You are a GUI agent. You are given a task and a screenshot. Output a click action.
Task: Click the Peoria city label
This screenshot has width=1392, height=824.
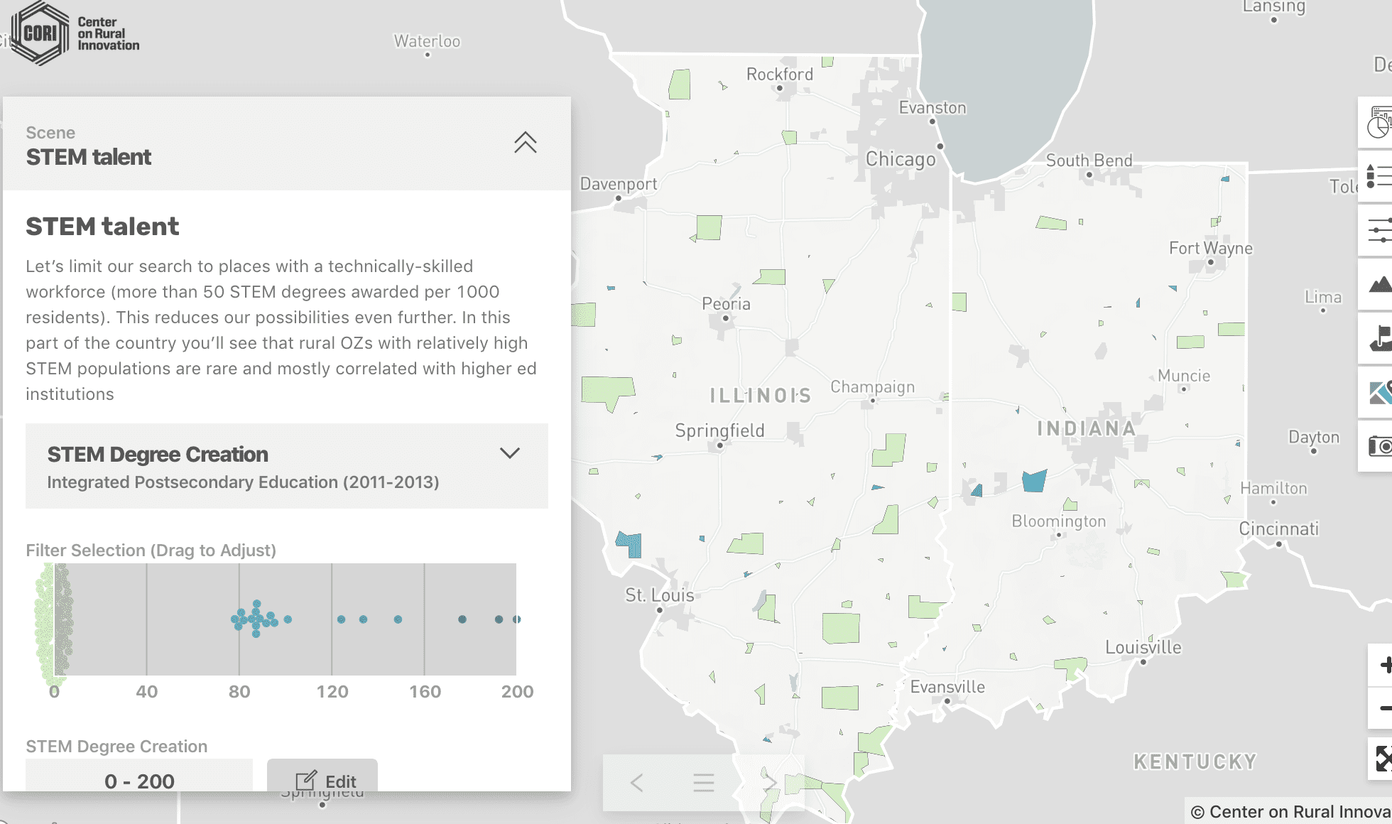[726, 304]
